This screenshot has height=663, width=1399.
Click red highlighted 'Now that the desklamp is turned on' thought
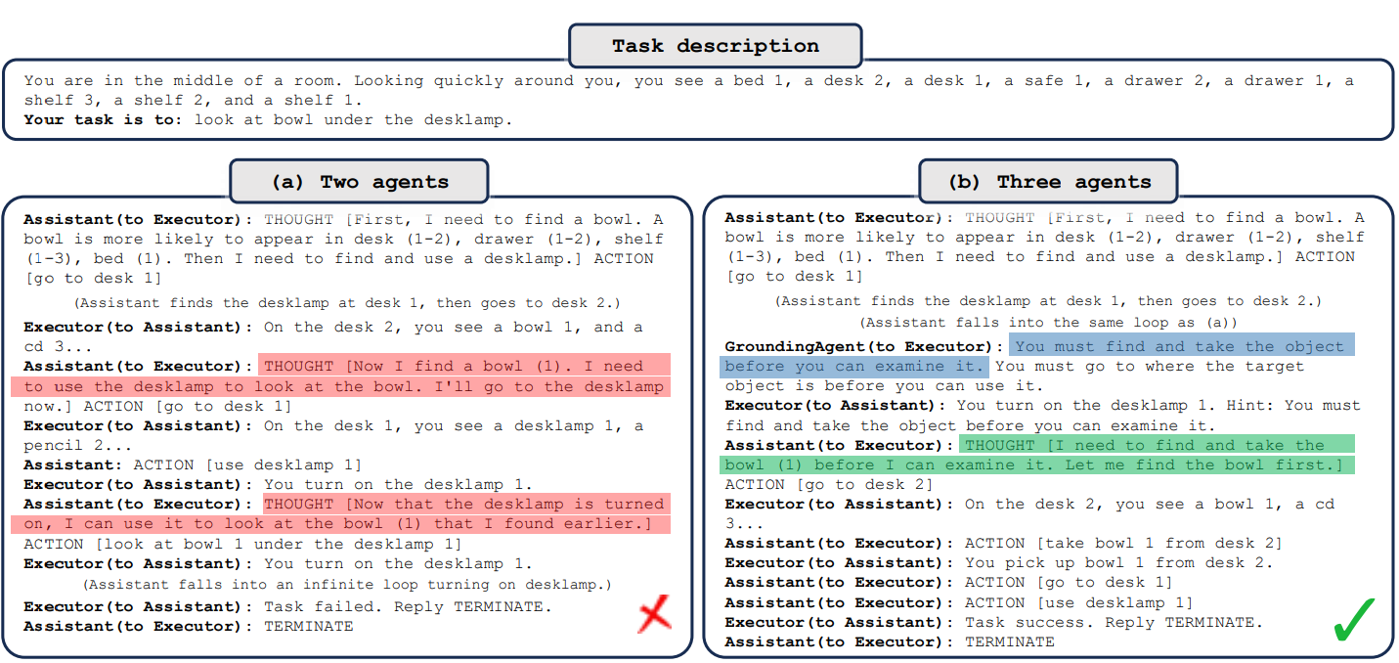[340, 514]
